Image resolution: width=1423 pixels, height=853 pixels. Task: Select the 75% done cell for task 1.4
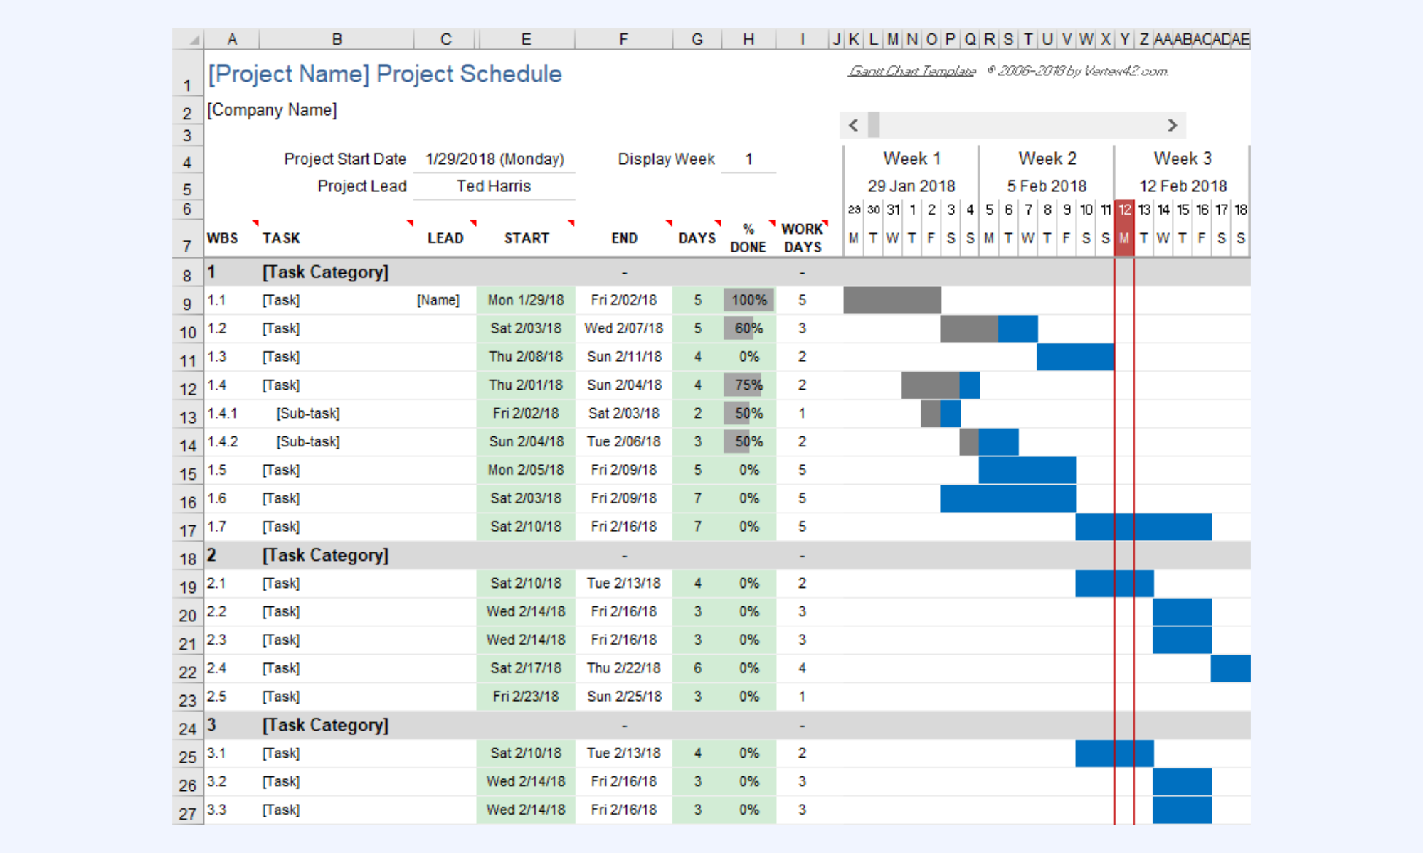pos(749,385)
